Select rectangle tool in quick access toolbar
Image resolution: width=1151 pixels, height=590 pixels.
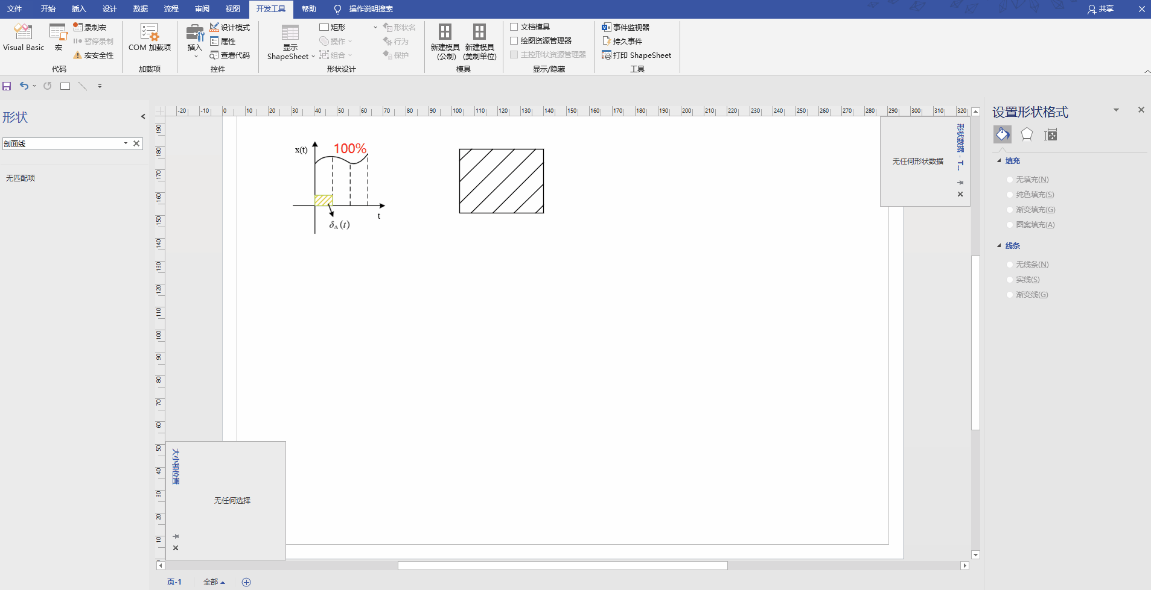[x=65, y=86]
